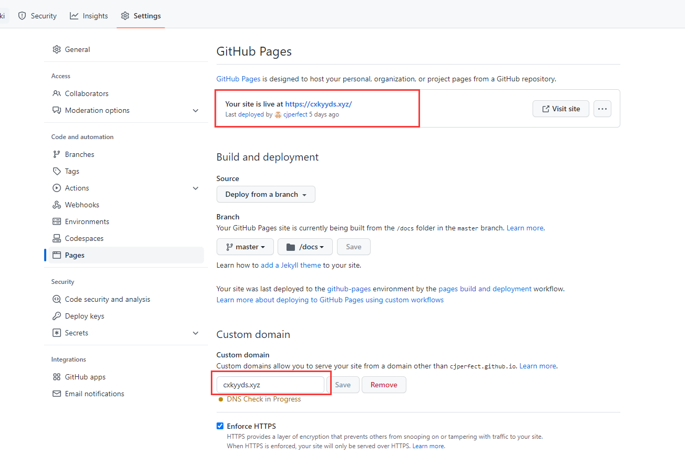This screenshot has height=455, width=685.
Task: Click 'DNS Check in Progress' status text
Action: click(264, 399)
